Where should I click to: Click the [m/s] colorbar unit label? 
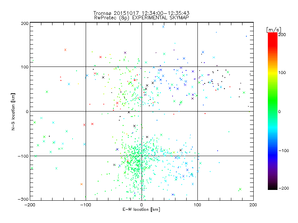(274, 30)
